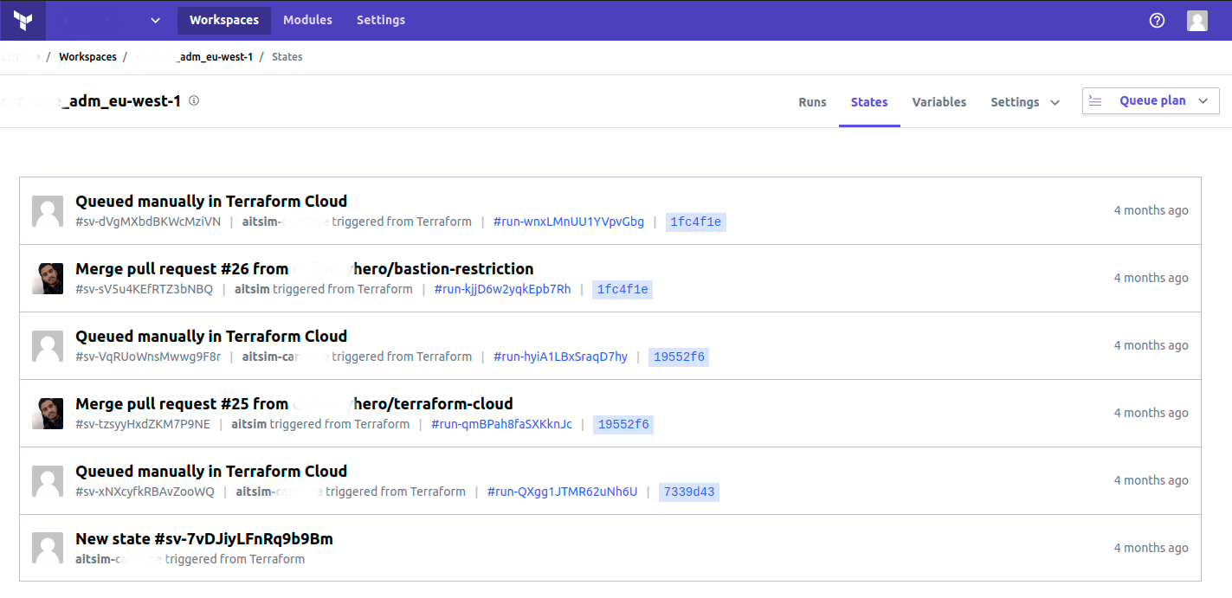This screenshot has width=1232, height=598.
Task: Click state ID #sv-tzsyyHxdZKM7P9NE text
Action: click(143, 424)
